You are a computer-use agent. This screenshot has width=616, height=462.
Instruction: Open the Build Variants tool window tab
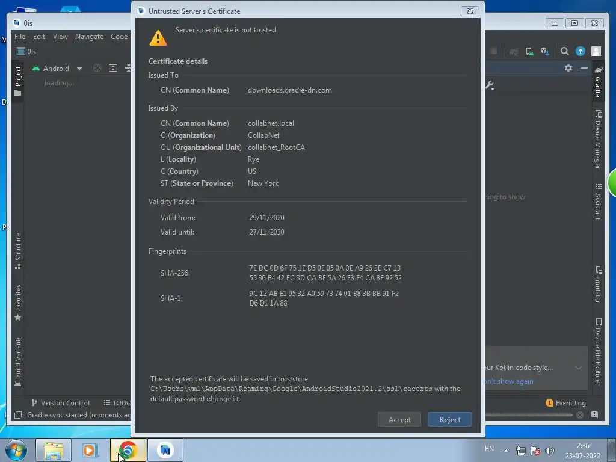[17, 362]
